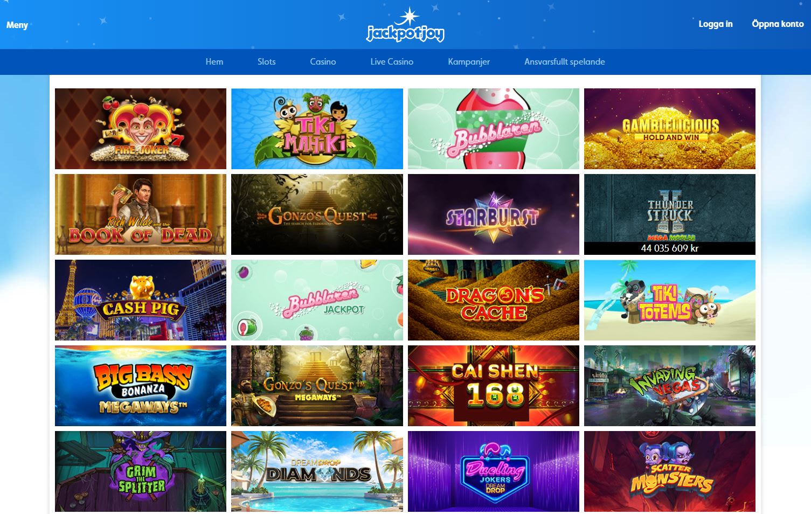Open Kampanjer from navigation bar
811x514 pixels.
point(469,61)
